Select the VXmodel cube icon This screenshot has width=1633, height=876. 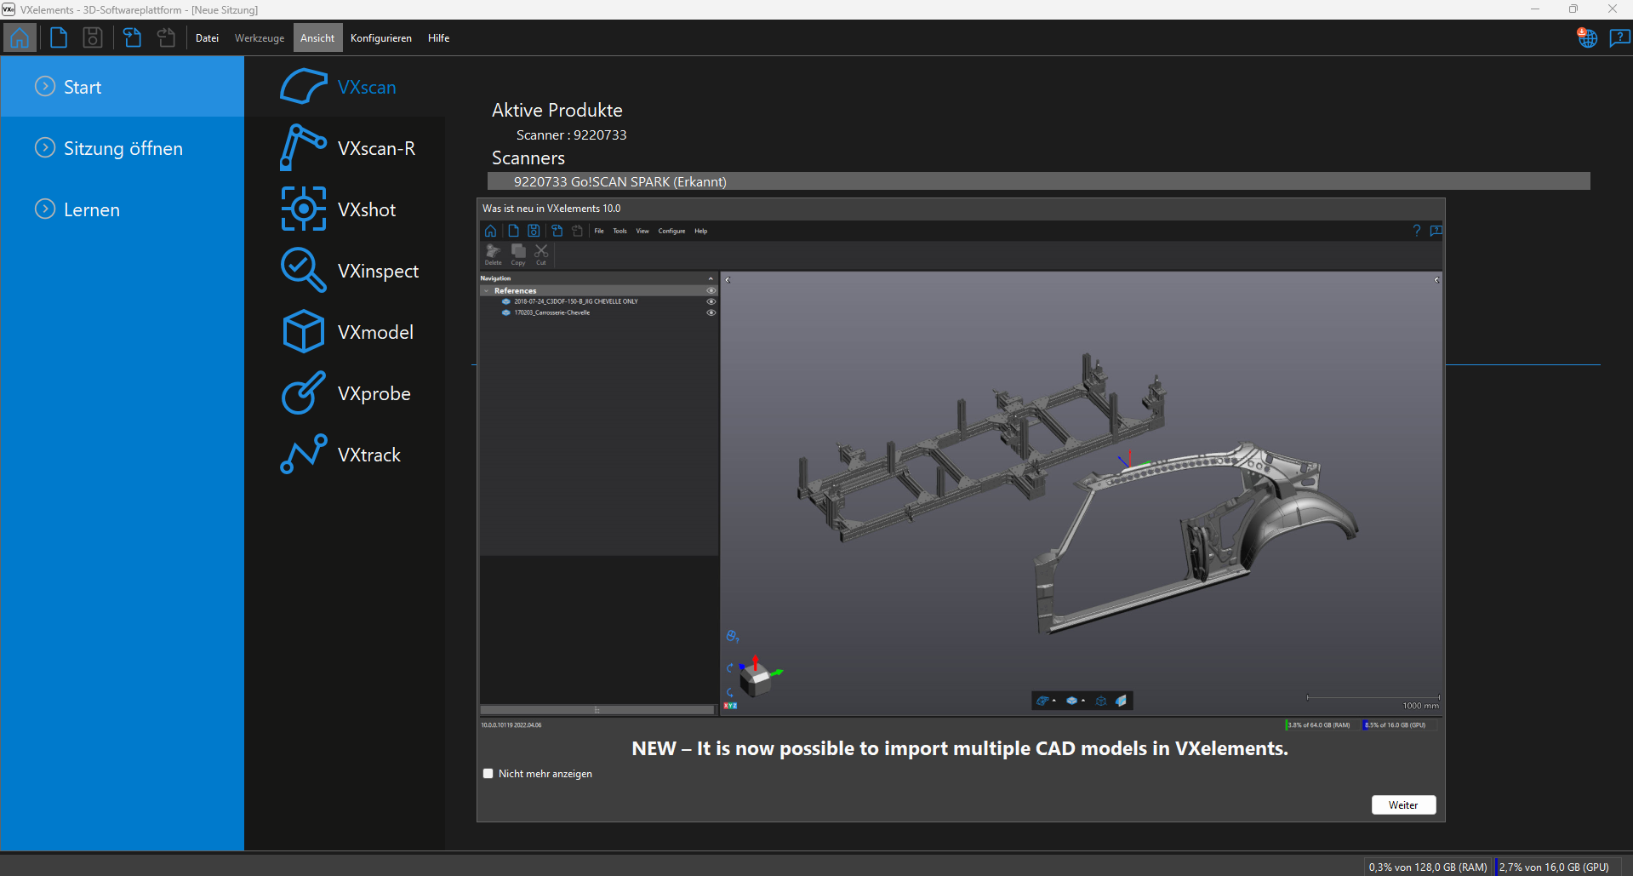303,332
